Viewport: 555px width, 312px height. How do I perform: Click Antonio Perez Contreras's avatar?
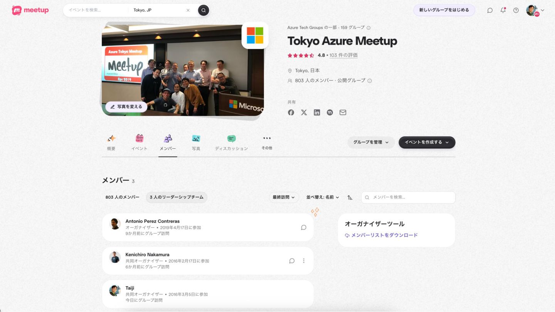click(114, 224)
